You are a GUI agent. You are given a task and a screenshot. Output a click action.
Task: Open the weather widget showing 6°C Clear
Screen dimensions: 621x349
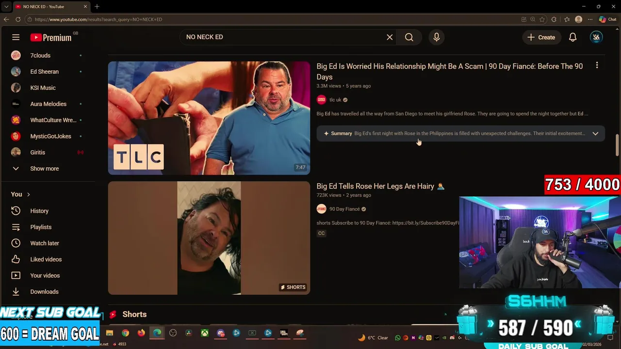point(373,338)
